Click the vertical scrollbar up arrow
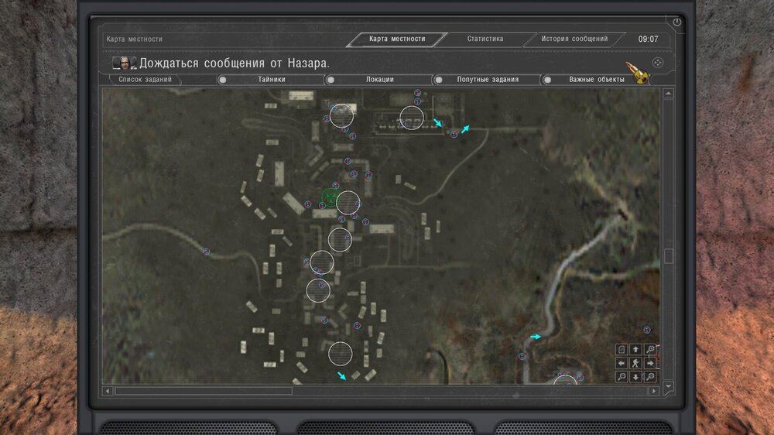Viewport: 774px width, 435px height. click(x=669, y=94)
